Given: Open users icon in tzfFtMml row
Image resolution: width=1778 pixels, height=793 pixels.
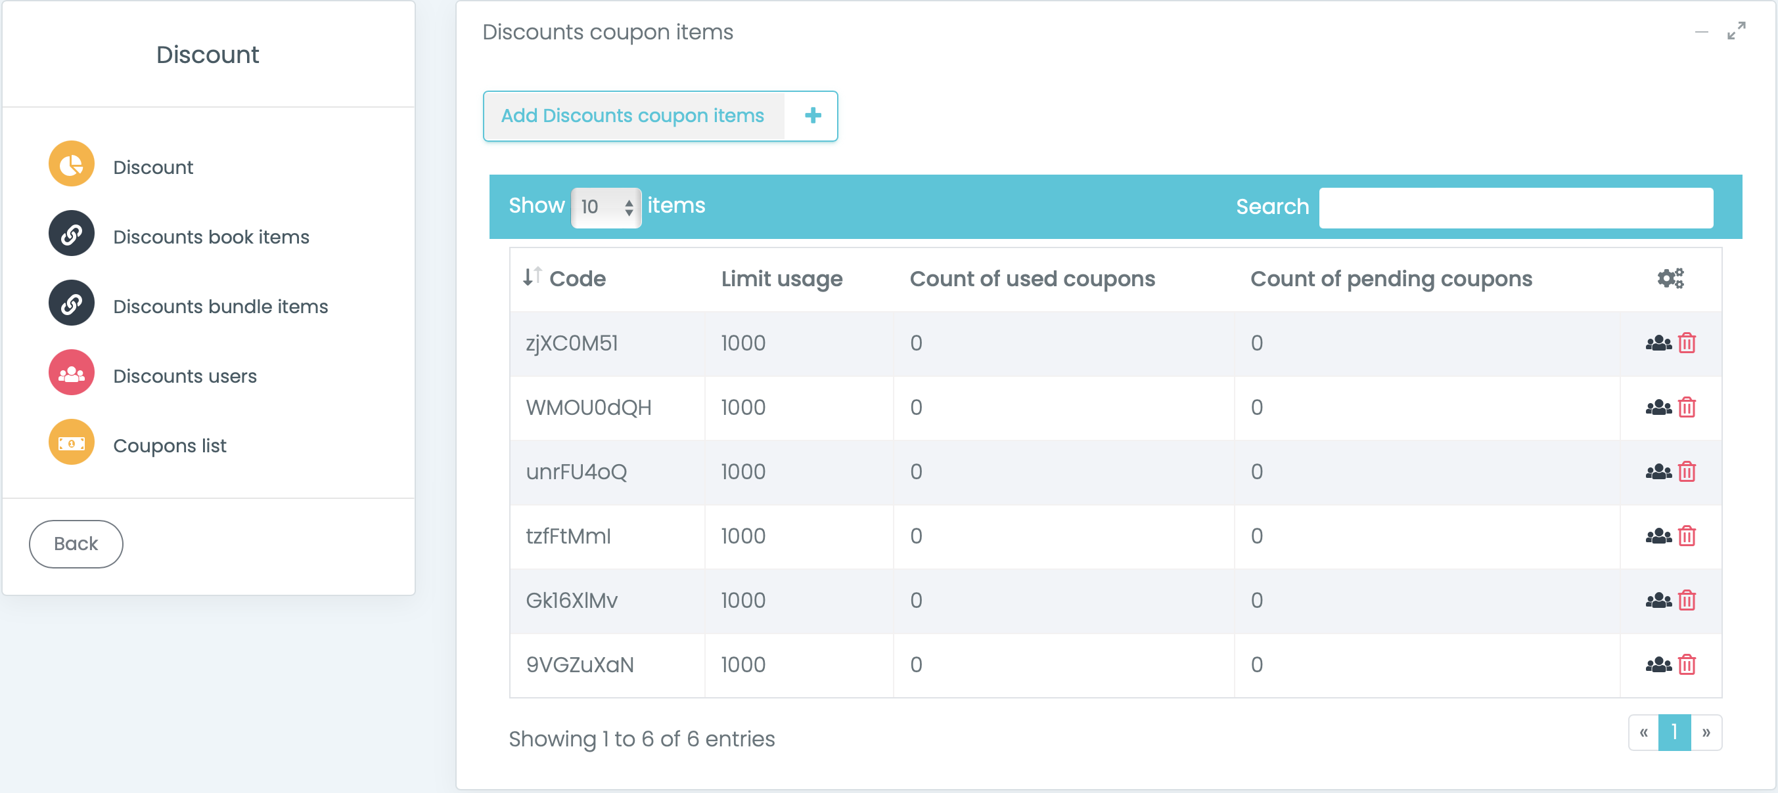Looking at the screenshot, I should [x=1657, y=536].
